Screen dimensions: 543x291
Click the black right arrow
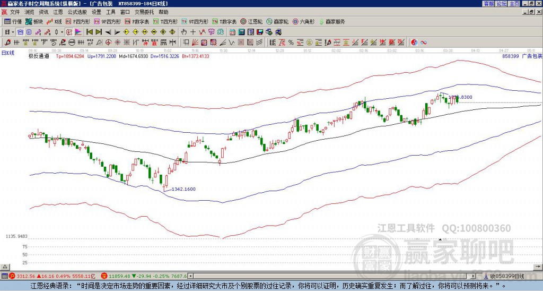point(117,32)
